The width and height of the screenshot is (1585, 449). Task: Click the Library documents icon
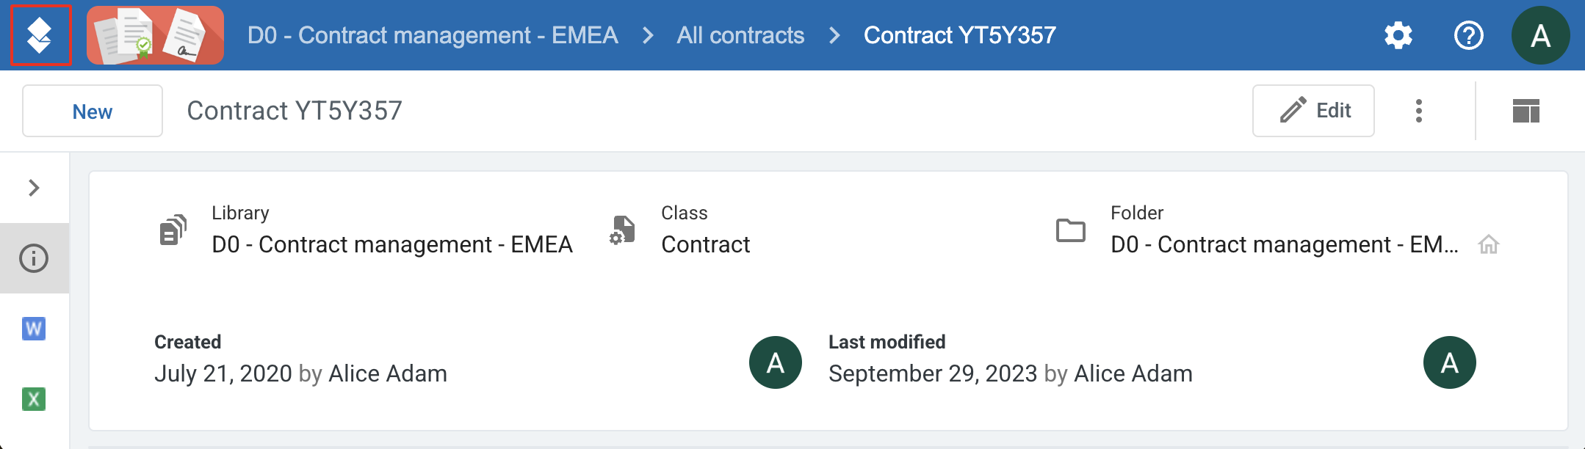coord(173,230)
